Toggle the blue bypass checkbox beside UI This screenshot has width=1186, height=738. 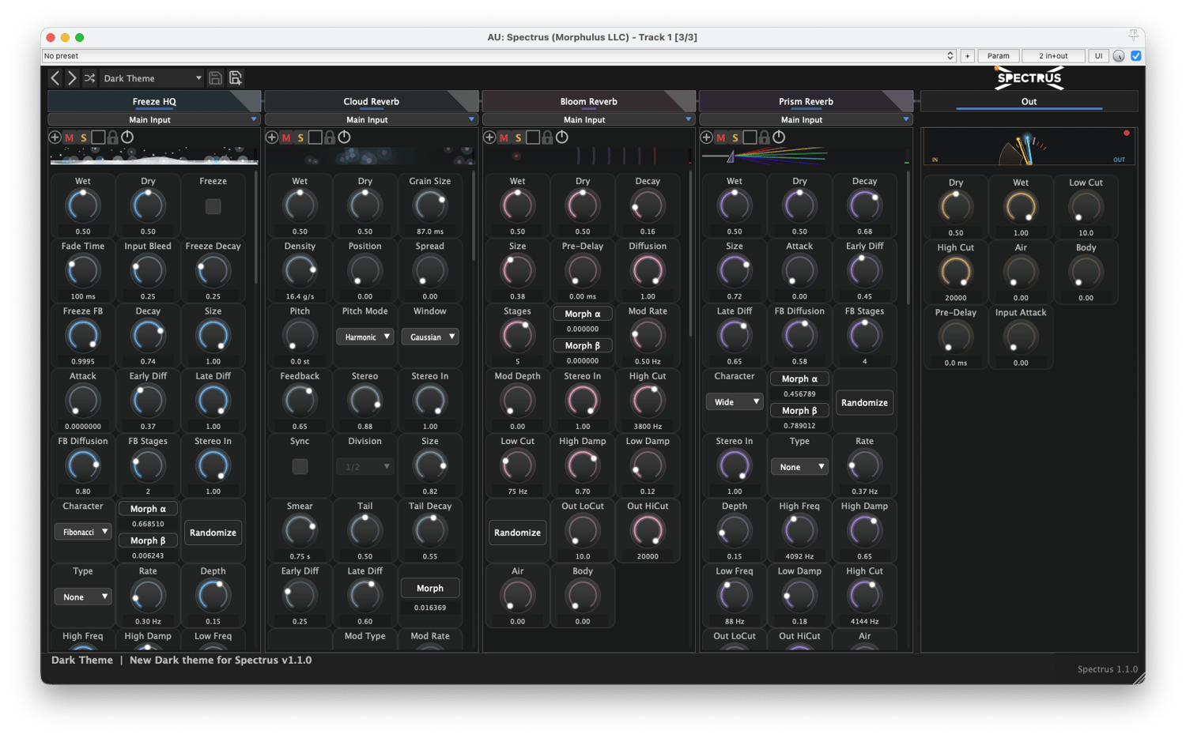pyautogui.click(x=1136, y=56)
